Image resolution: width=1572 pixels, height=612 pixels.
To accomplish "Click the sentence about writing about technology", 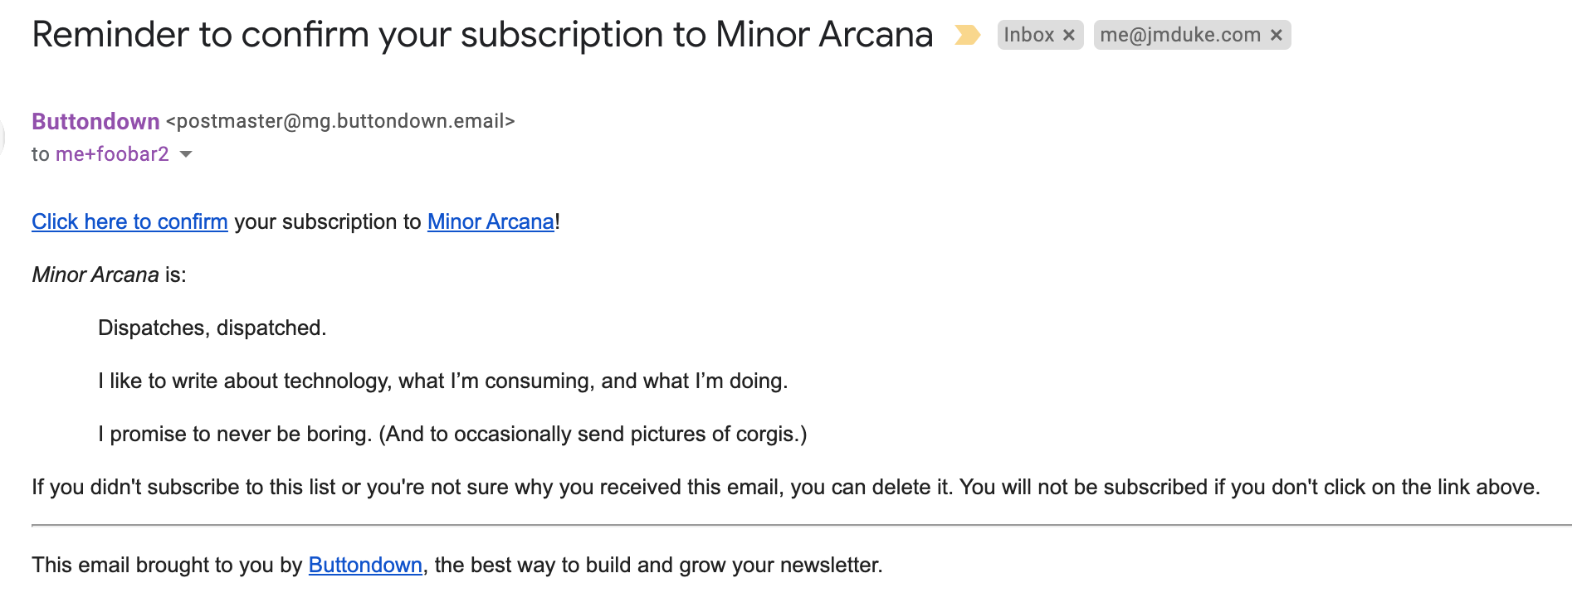I will tap(442, 381).
